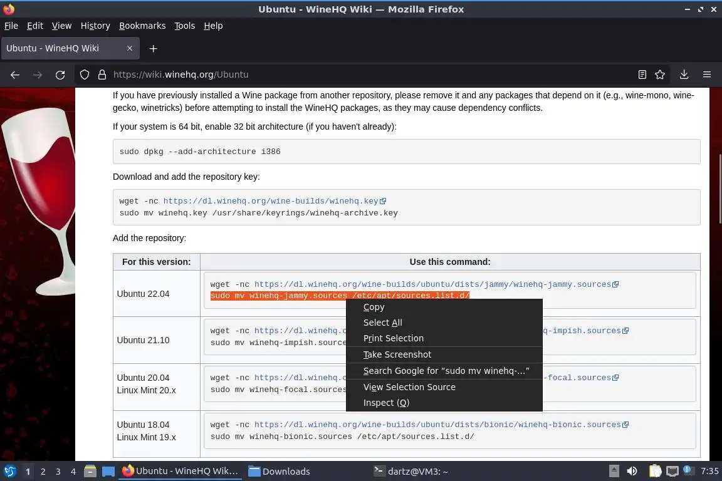722x481 pixels.
Task: Search Google for the selected text
Action: pyautogui.click(x=444, y=371)
